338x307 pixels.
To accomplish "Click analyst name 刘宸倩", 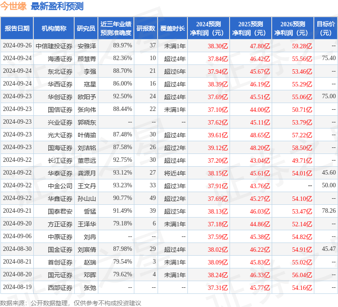I will 86,249.
